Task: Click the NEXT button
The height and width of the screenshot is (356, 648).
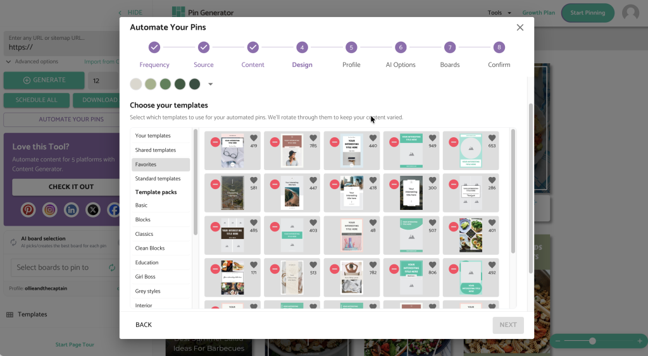Action: tap(508, 325)
